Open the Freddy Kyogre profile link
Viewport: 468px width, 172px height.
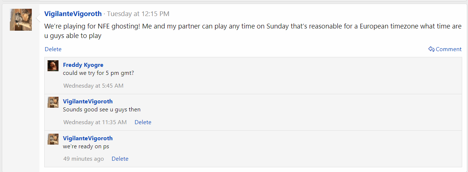point(83,65)
